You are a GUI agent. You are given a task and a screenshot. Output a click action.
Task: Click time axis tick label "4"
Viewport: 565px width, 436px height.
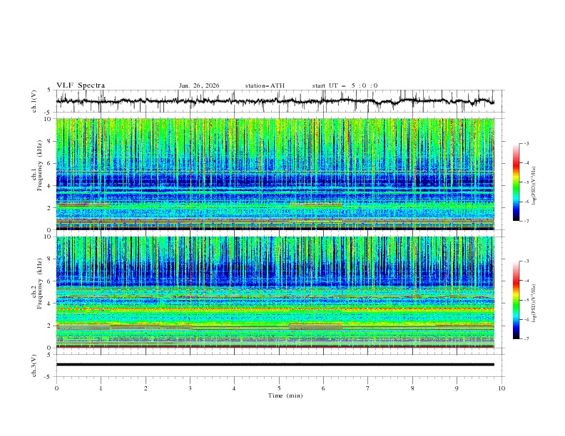pyautogui.click(x=235, y=388)
